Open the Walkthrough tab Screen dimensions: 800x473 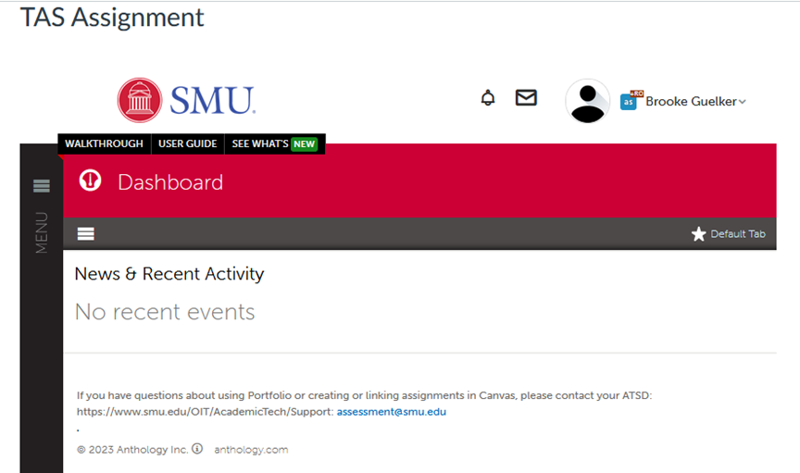[x=104, y=143]
